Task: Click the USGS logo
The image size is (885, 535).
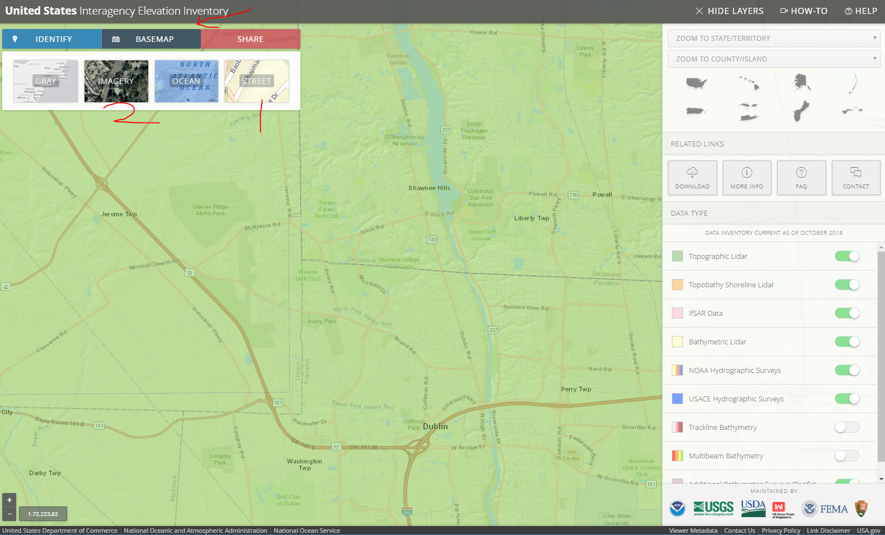Action: point(713,508)
